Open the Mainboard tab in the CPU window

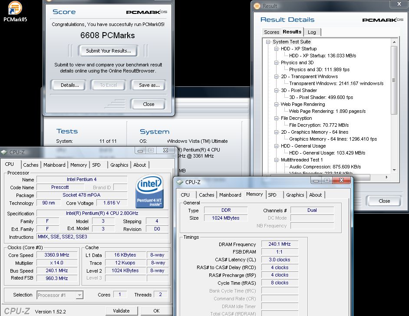tap(54, 165)
